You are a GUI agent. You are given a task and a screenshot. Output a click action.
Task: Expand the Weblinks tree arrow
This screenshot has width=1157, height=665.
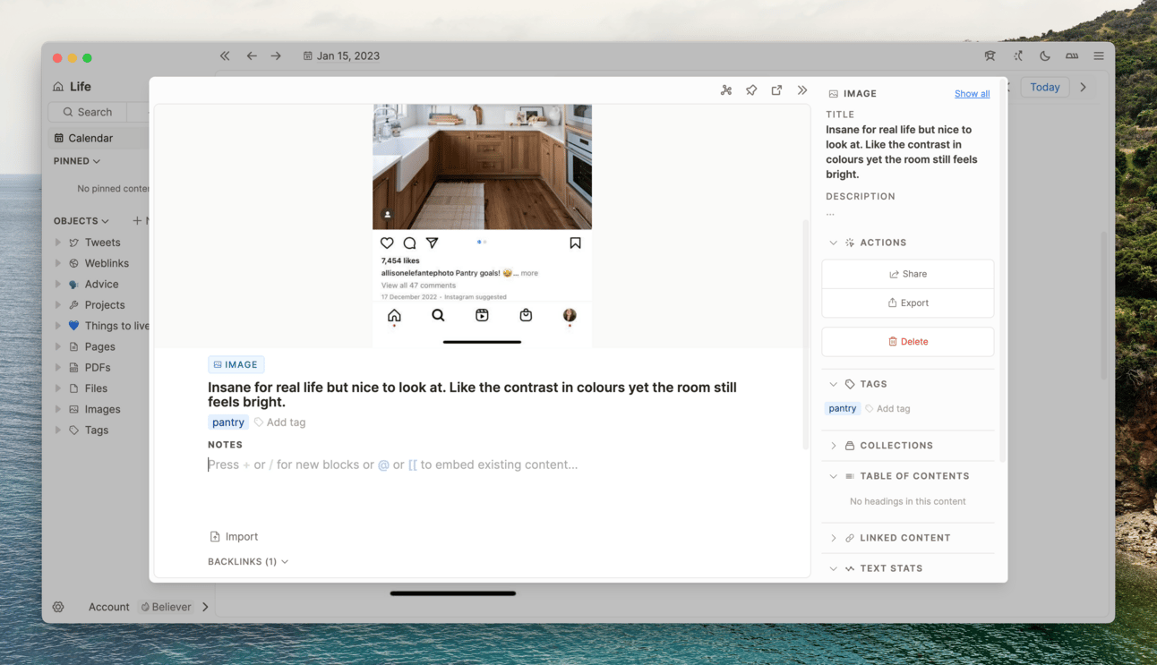[x=58, y=263]
